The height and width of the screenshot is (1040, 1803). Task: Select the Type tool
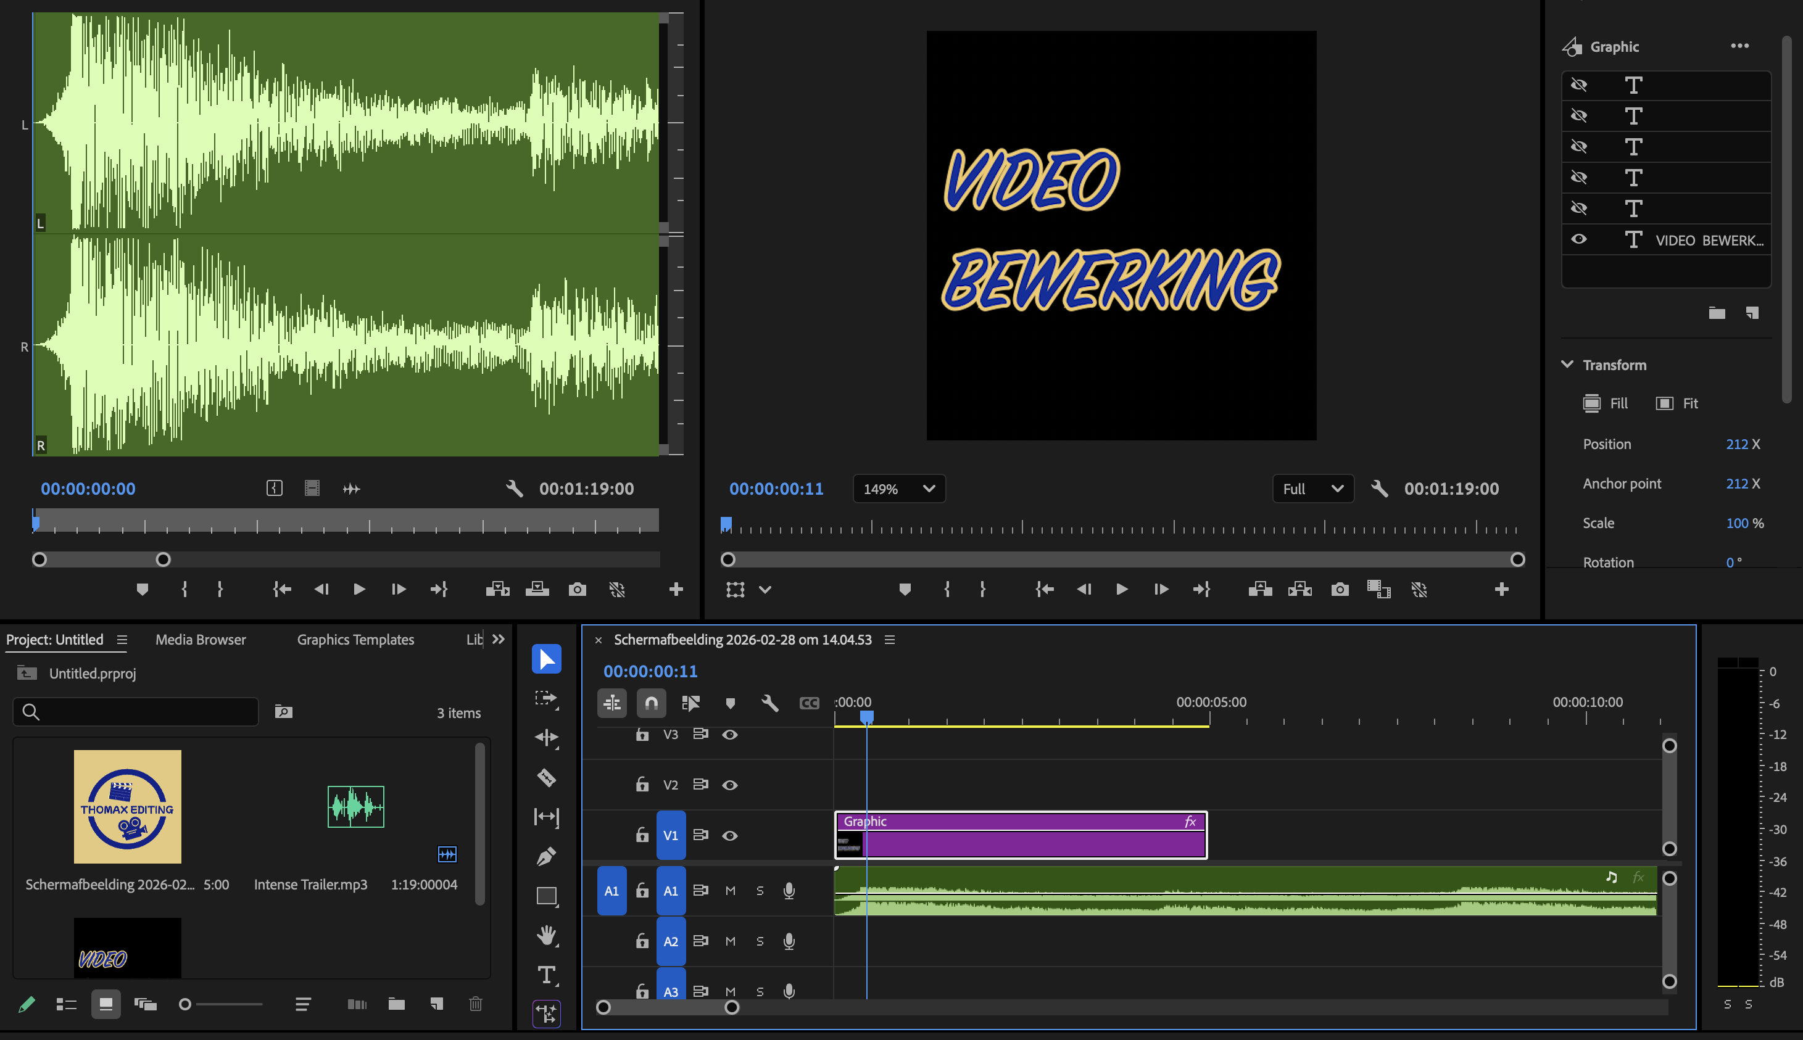[547, 975]
